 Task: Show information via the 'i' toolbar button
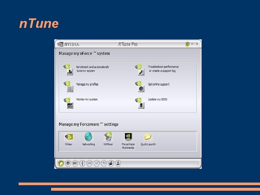[82, 164]
